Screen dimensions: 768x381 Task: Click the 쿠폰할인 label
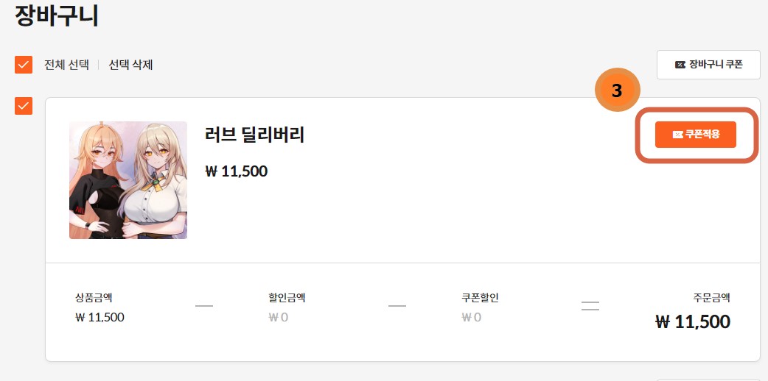click(x=480, y=298)
